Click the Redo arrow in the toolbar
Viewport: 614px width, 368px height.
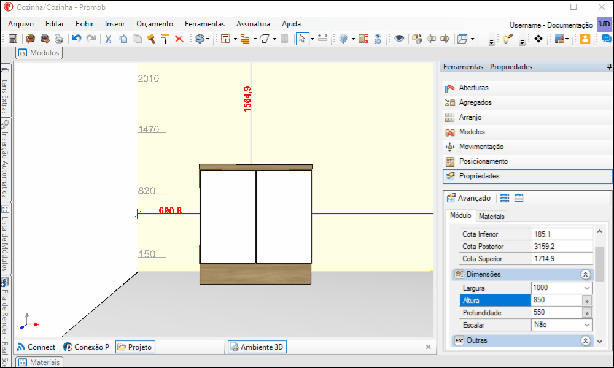point(91,39)
